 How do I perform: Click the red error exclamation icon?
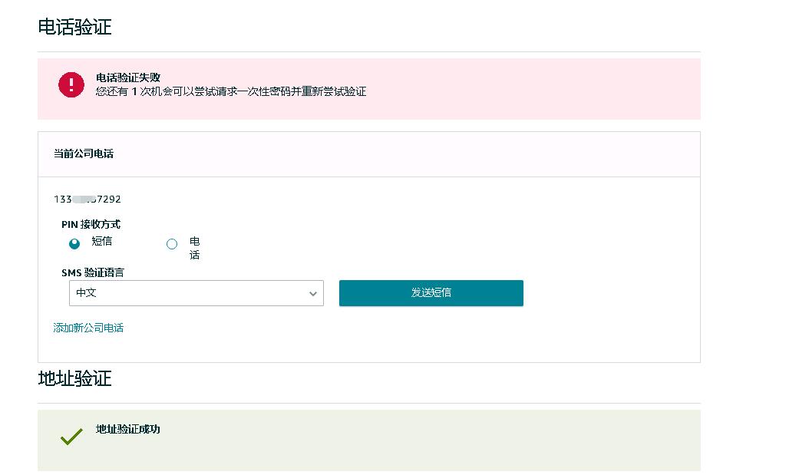coord(71,84)
